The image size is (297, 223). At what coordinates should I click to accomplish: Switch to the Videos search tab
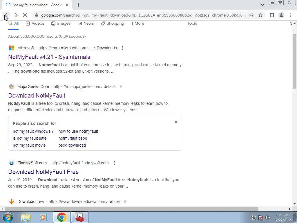35,23
